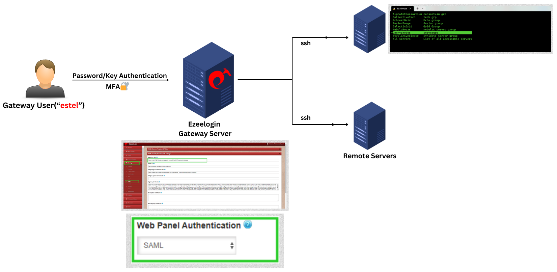Click the Signing Certificate textarea scrollbar
Viewport: 557px width, 272px height.
click(x=278, y=187)
